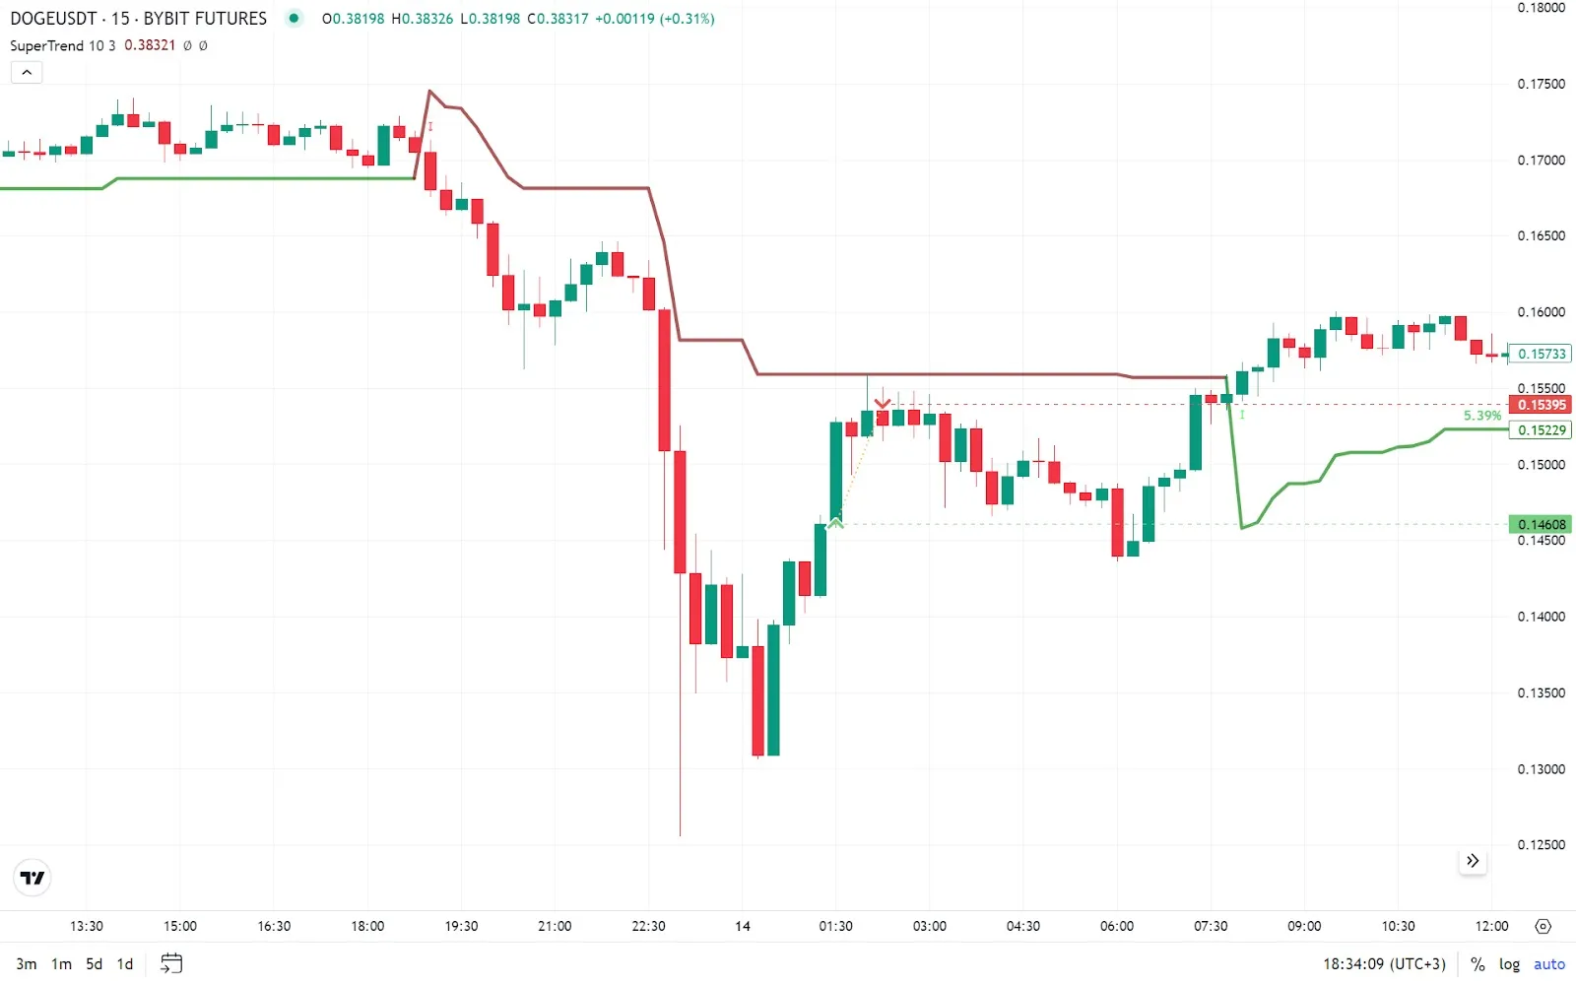
Task: Click the red down arrow trade marker
Action: pos(883,403)
